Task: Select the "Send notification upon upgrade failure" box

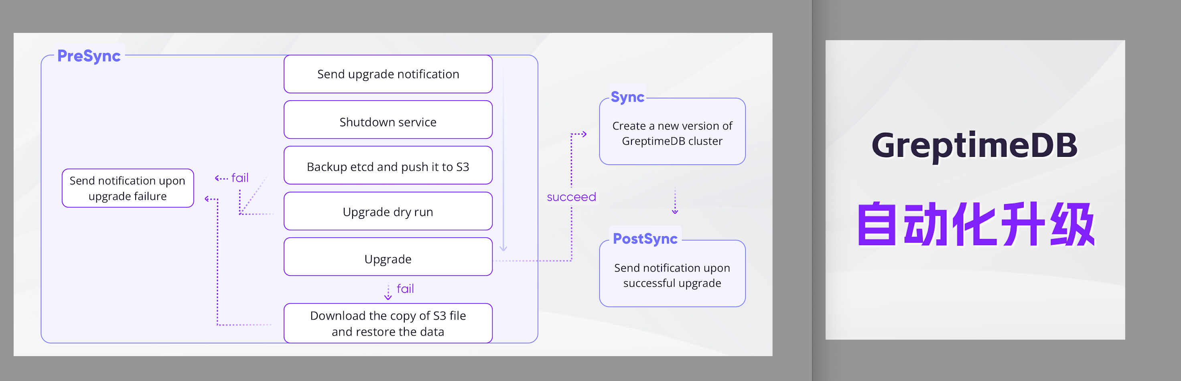Action: pyautogui.click(x=128, y=188)
